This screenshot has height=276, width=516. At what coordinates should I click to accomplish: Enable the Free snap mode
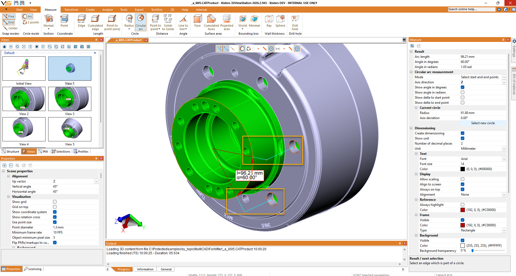[x=9, y=16]
